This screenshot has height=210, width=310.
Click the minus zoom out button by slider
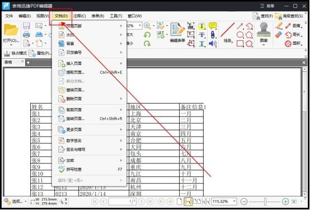[x=244, y=202]
